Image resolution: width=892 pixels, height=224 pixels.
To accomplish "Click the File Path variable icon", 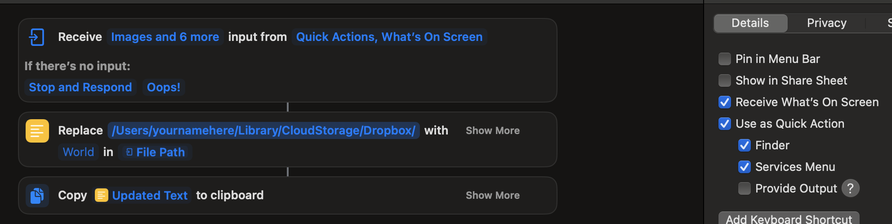I will click(x=129, y=152).
